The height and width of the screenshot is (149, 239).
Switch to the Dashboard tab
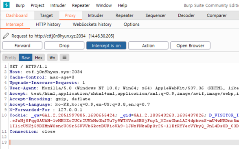(17, 16)
